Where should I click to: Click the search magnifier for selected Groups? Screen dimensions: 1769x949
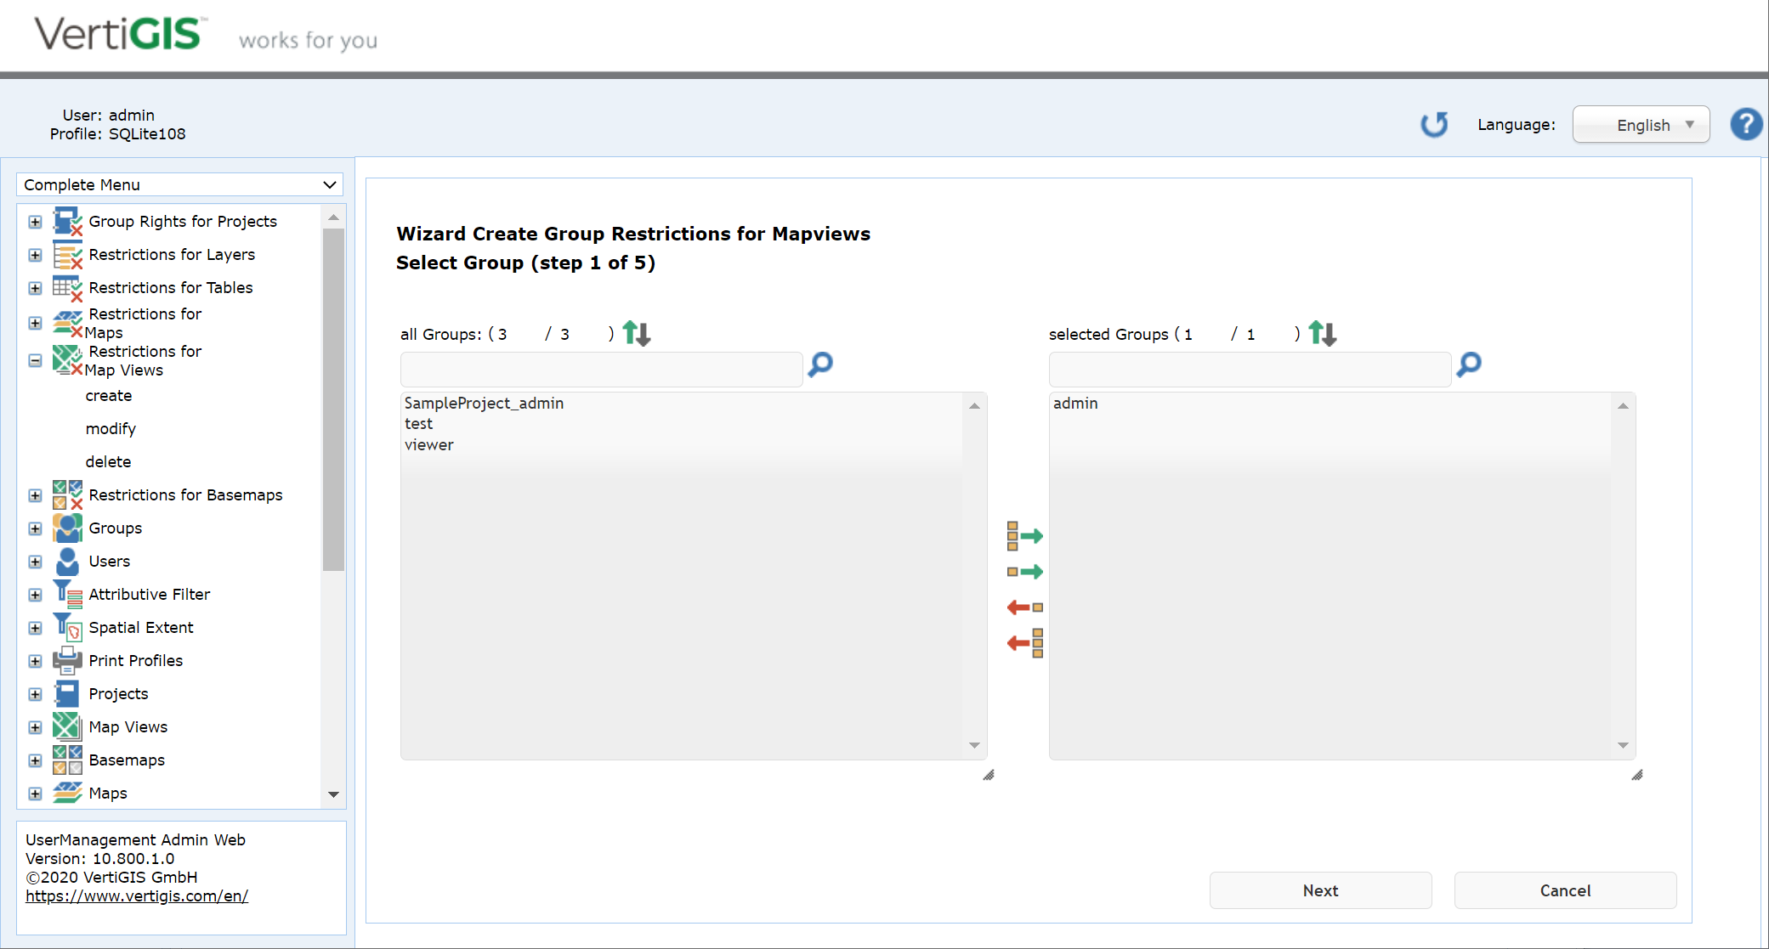[1468, 365]
